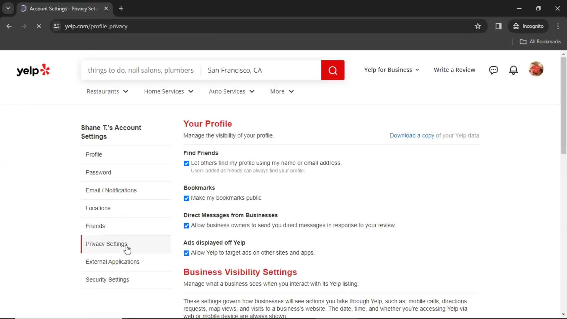Uncheck Allow Yelp to target ads checkbox
Viewport: 567px width, 319px height.
186,253
